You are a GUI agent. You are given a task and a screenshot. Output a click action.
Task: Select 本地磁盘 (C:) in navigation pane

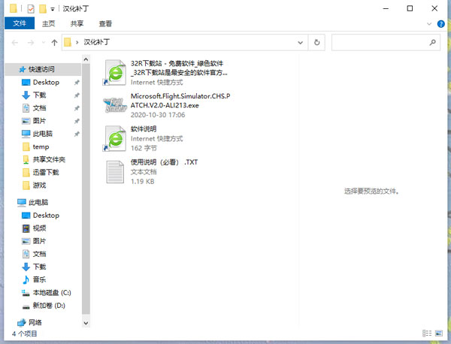coord(51,292)
